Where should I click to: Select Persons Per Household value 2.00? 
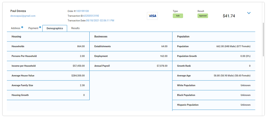click(82, 56)
